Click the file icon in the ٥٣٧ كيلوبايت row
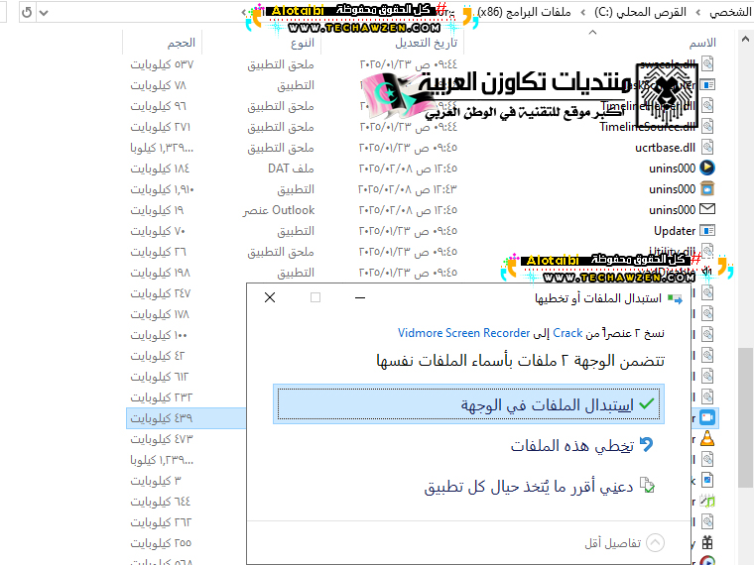Viewport: 754px width, 565px height. 707,63
